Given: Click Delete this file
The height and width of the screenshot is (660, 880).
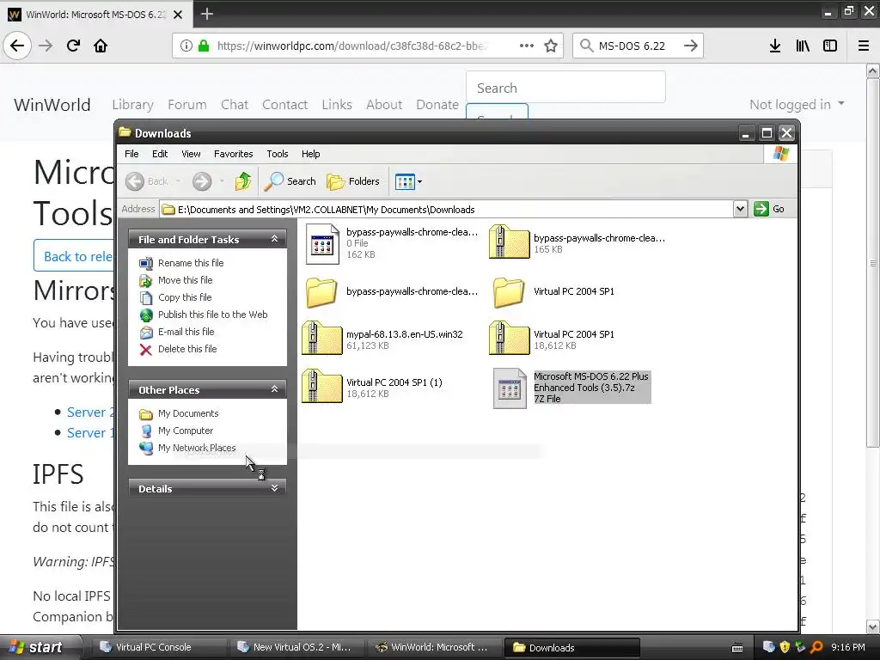Looking at the screenshot, I should (187, 349).
